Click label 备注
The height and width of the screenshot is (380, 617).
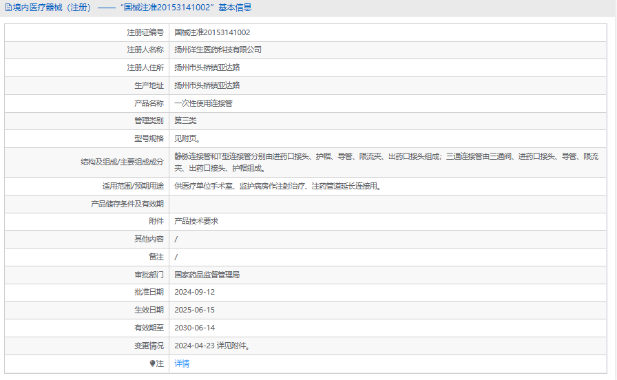(x=156, y=257)
